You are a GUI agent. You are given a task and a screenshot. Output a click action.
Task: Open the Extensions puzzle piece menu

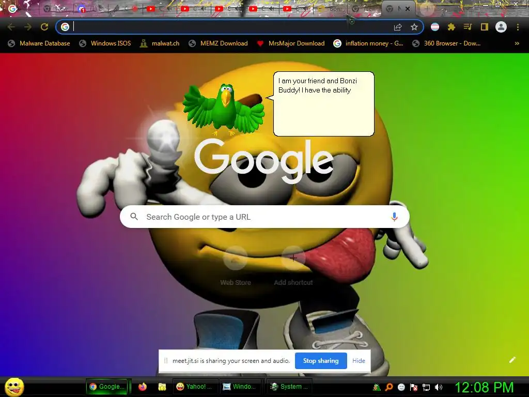click(451, 27)
